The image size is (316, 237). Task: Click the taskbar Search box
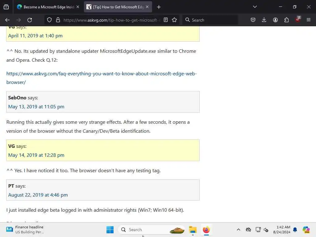(152, 230)
